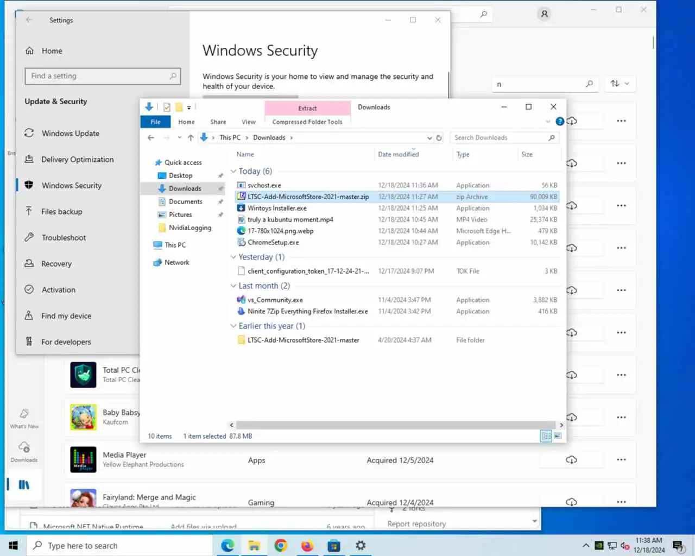Viewport: 695px width, 556px height.
Task: Collapse the Today group
Action: pyautogui.click(x=233, y=171)
